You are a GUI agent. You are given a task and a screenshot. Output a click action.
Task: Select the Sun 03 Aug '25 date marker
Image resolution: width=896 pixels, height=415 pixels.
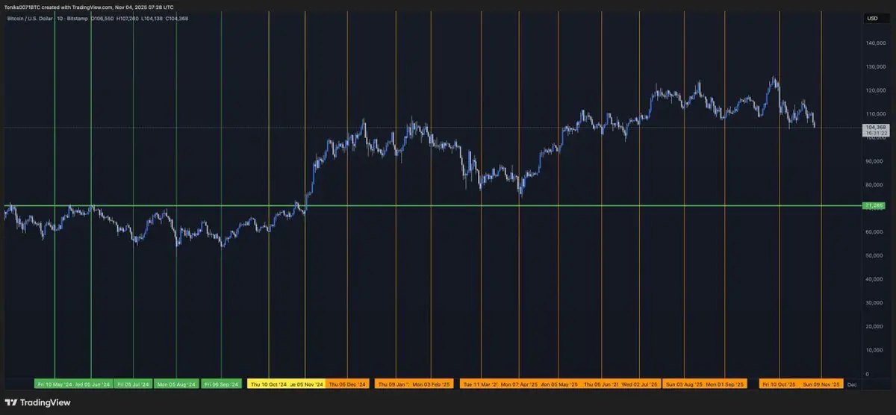[684, 384]
